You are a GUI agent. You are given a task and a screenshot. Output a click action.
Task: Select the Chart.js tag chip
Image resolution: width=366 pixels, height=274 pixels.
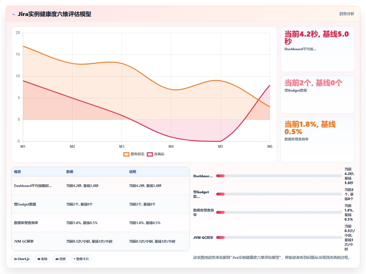[22, 259]
